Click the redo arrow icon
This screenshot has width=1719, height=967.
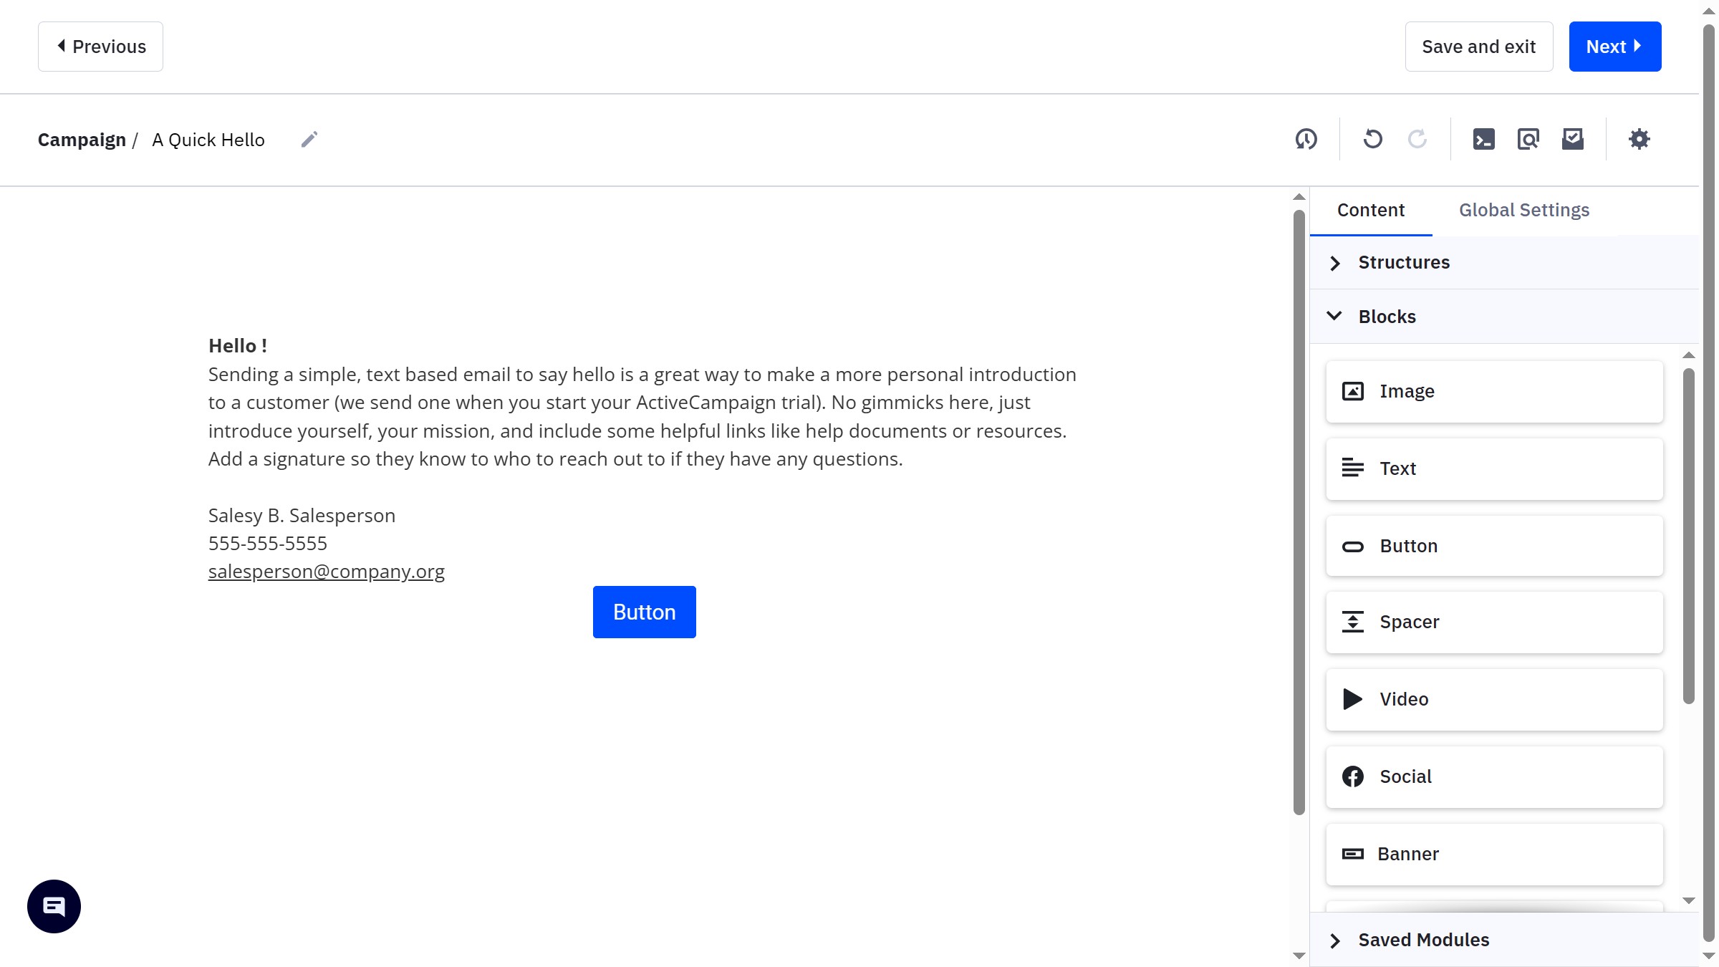coord(1417,139)
